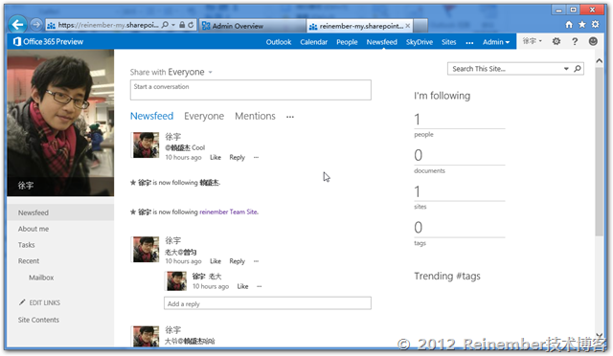This screenshot has height=356, width=613.
Task: Expand the address bar dropdown arrow
Action: click(173, 25)
